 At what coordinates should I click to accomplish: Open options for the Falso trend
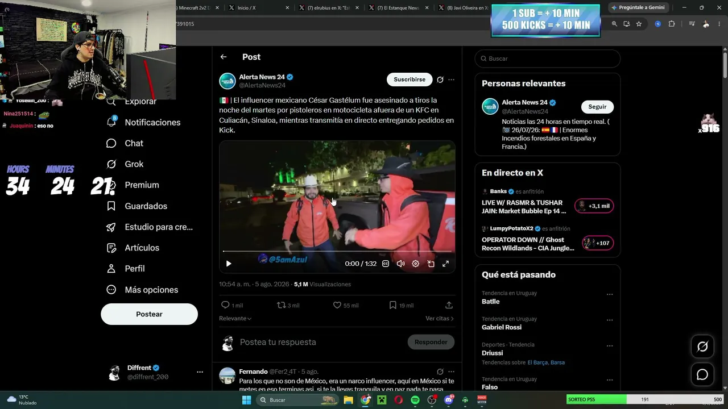pos(610,380)
